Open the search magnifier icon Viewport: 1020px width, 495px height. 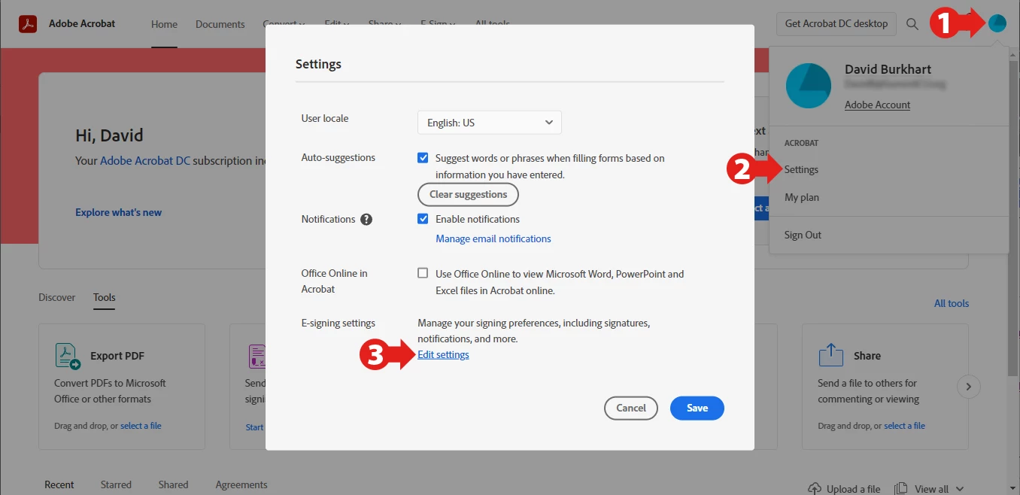point(912,24)
